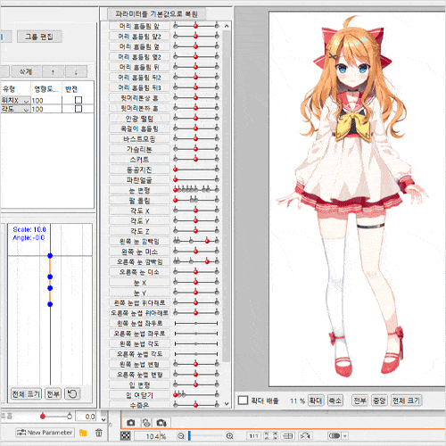Screen dimensions: 446x446
Task: Click the zoom in magnifier icon
Action: click(x=229, y=436)
